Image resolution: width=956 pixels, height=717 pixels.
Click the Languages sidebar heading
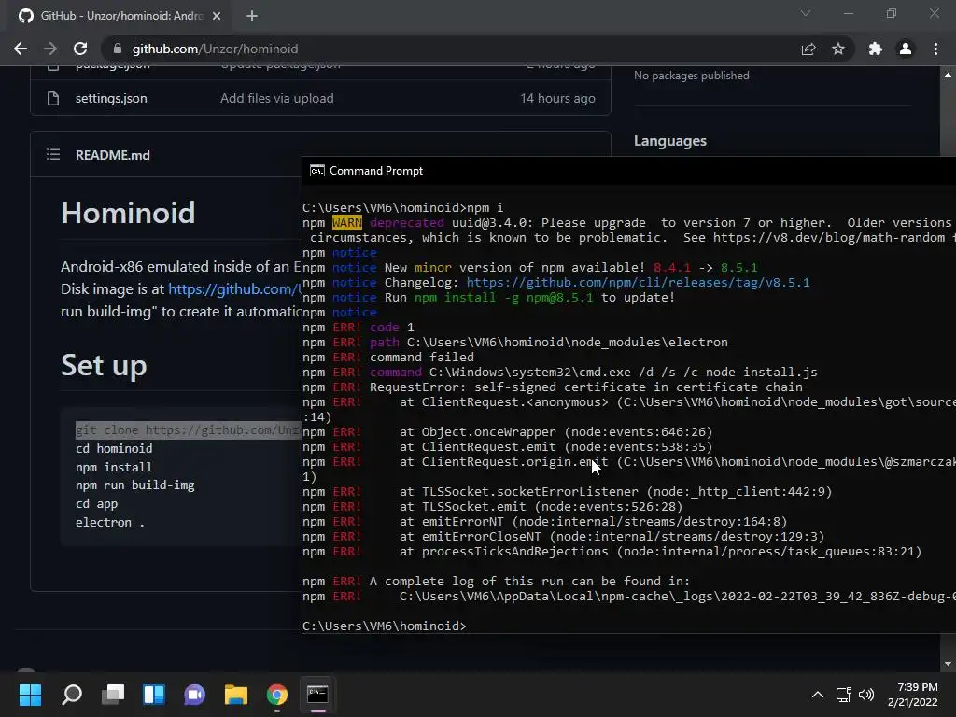coord(670,141)
